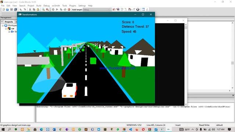Paste from clipboard via toolbar icon
The width and height of the screenshot is (235, 132).
click(x=38, y=10)
